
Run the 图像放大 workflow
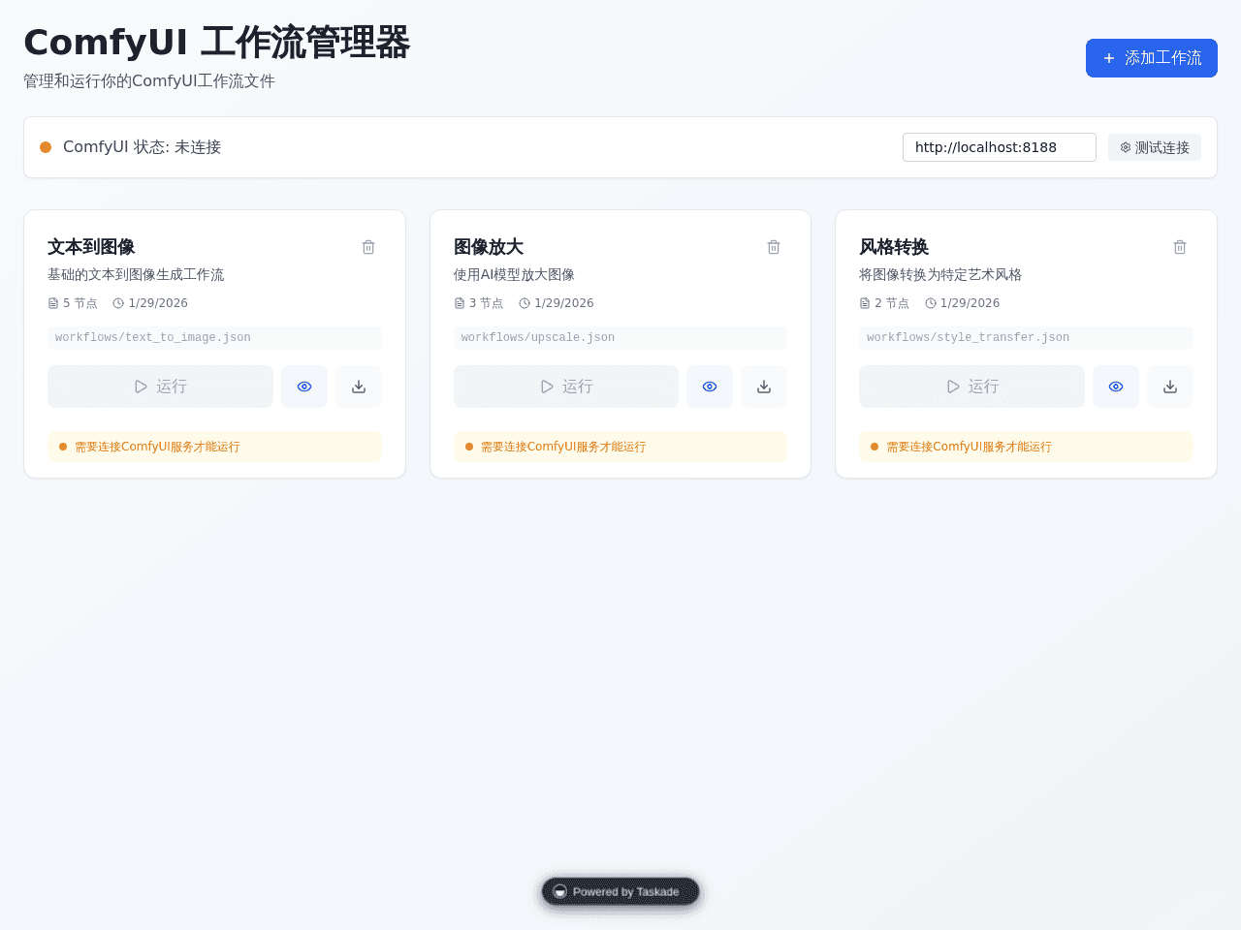pos(566,387)
